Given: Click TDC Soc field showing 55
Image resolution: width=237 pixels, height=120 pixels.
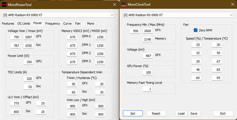Looking at the screenshot, I should (28, 87).
